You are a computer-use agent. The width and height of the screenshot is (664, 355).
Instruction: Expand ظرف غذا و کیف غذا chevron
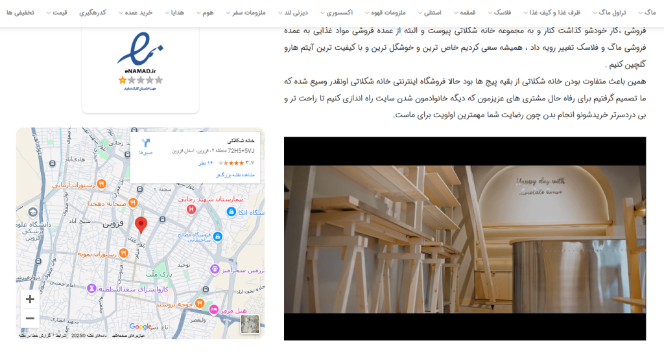pos(525,13)
